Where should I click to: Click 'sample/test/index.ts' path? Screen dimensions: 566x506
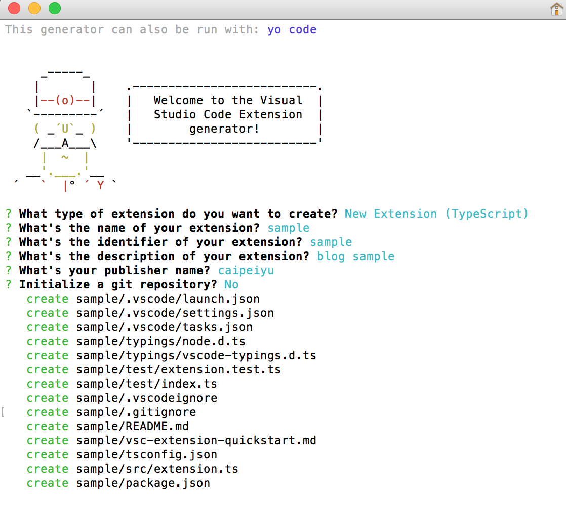[x=146, y=384]
